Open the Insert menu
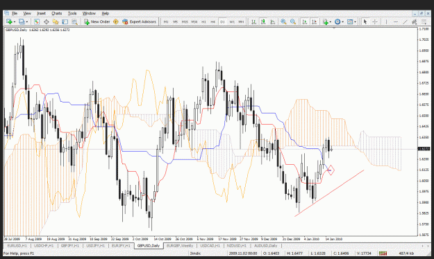The height and width of the screenshot is (259, 434). click(x=41, y=13)
